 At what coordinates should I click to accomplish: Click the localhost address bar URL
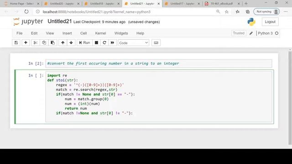[96, 12]
